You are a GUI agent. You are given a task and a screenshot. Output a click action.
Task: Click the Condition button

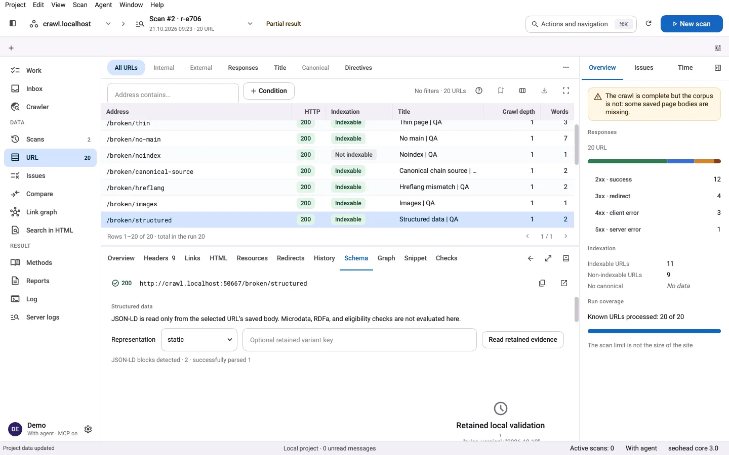click(269, 91)
